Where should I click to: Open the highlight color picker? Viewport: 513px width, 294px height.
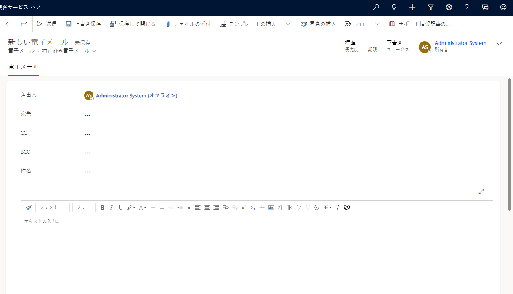click(x=131, y=207)
